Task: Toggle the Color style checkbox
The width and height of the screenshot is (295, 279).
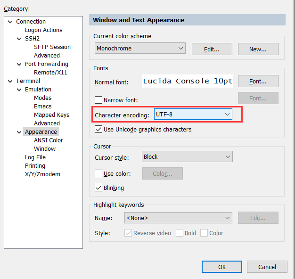Action: [x=204, y=233]
